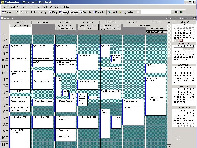Open the Help menu
This screenshot has width=197, height=148.
coord(66,7)
